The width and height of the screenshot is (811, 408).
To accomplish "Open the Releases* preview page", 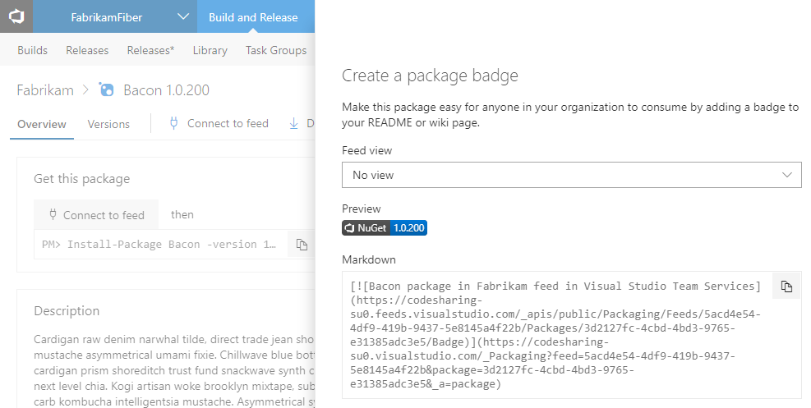I will pos(150,50).
